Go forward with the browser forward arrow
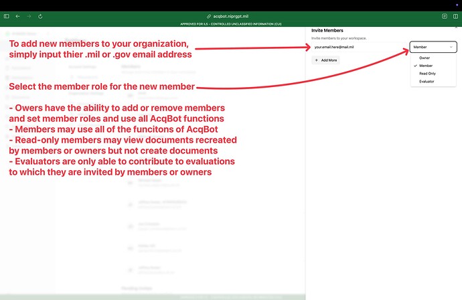Viewport: 462px width, 300px height. (29, 16)
